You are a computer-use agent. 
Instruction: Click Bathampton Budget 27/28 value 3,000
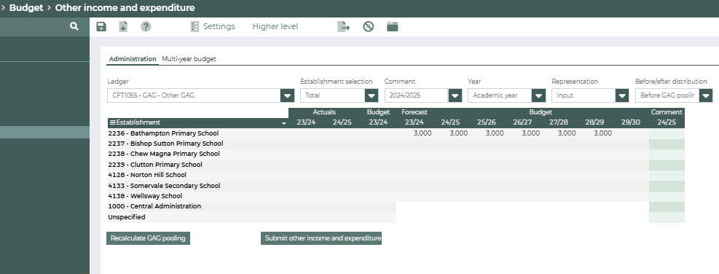pos(567,133)
